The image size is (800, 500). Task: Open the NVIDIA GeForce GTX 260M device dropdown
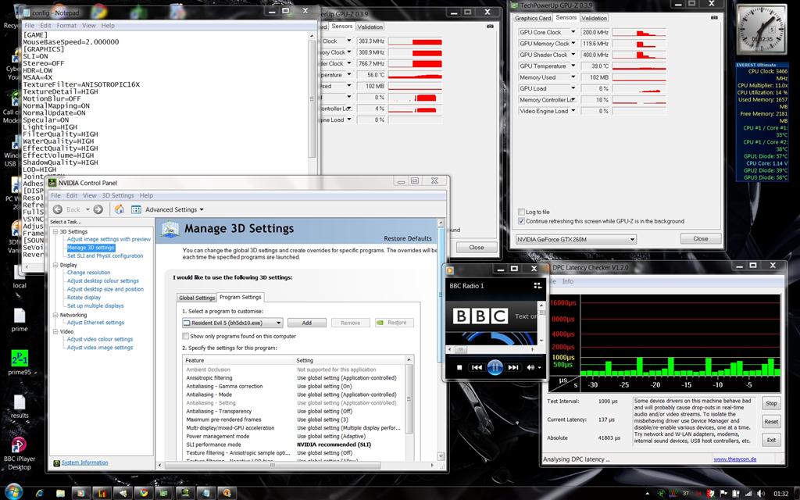point(632,239)
